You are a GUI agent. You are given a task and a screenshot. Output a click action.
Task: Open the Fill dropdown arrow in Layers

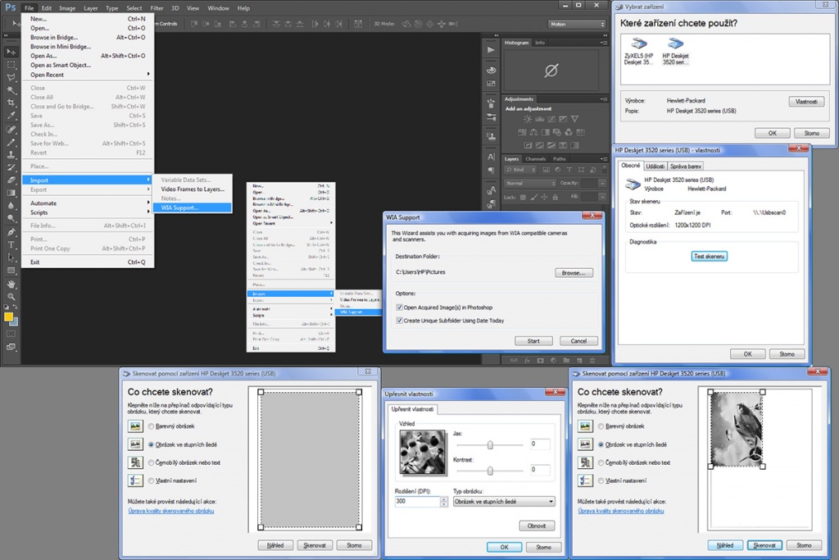point(602,197)
